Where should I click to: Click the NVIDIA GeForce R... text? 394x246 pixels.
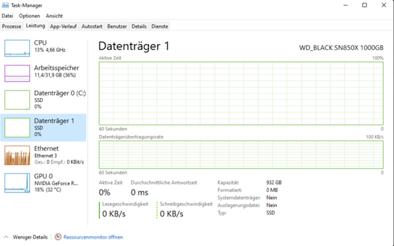[x=56, y=183]
